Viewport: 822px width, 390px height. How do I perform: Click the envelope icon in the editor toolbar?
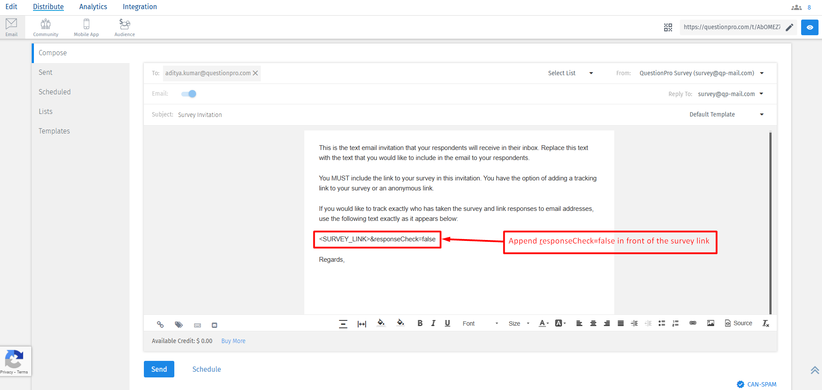pos(214,325)
